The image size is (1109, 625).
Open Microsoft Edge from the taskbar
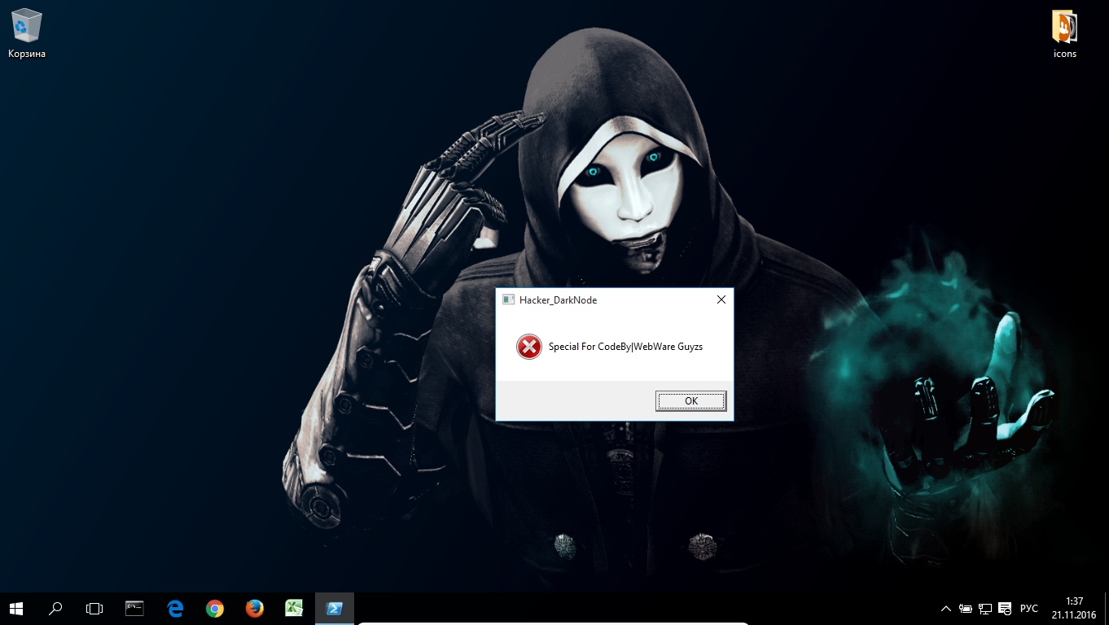coord(174,608)
